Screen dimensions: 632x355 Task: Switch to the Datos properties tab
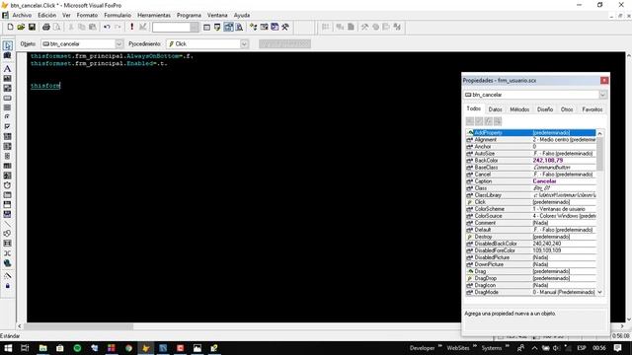click(496, 109)
